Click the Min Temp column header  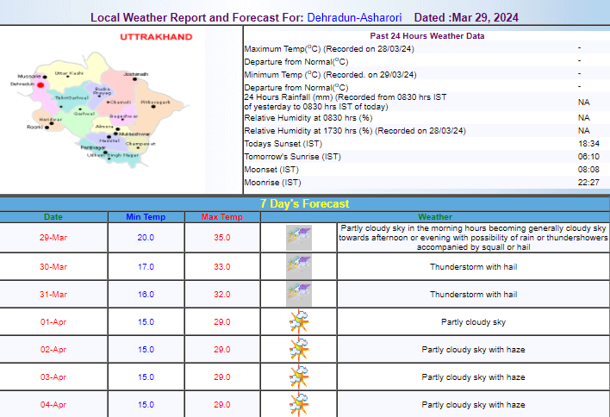click(146, 216)
